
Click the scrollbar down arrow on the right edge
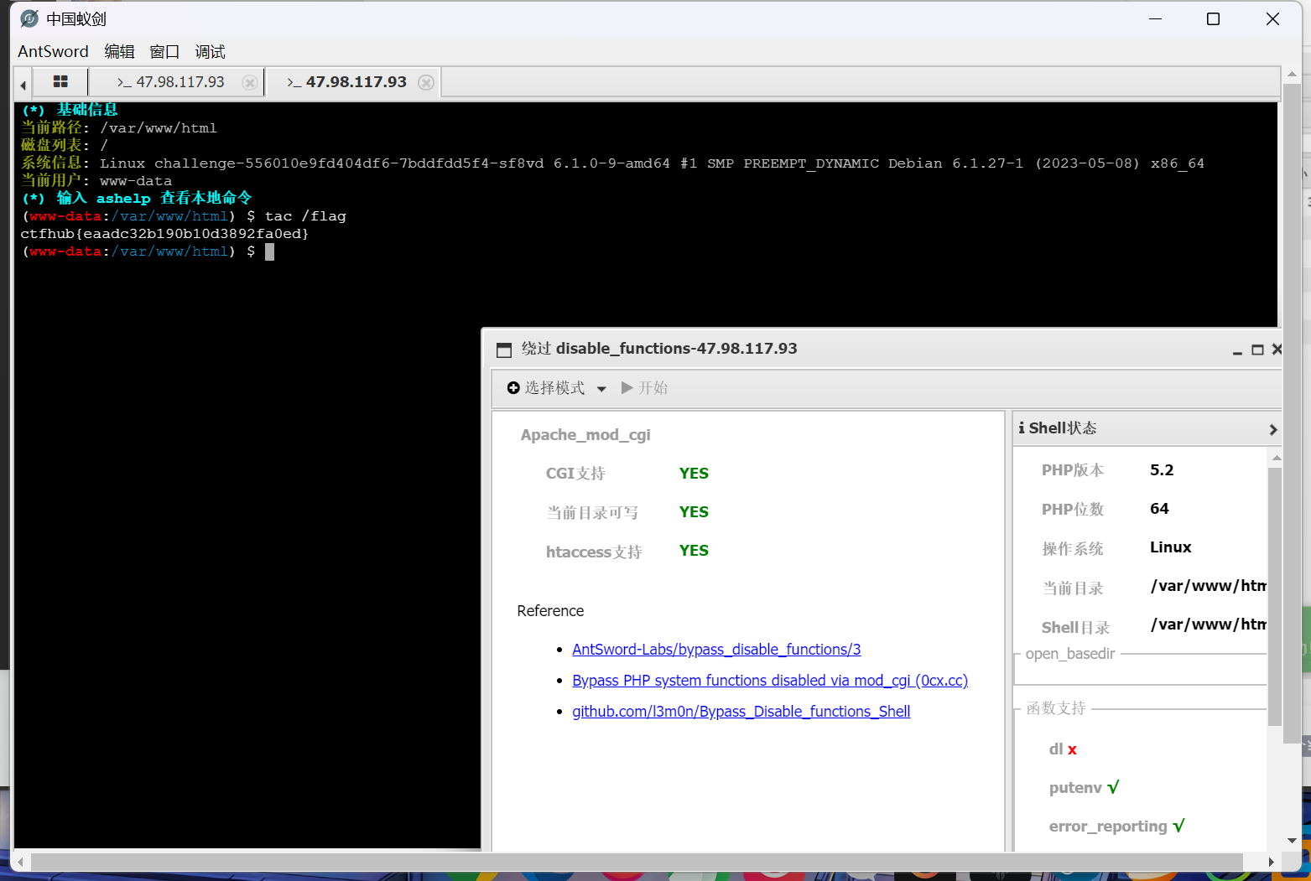pos(1293,841)
